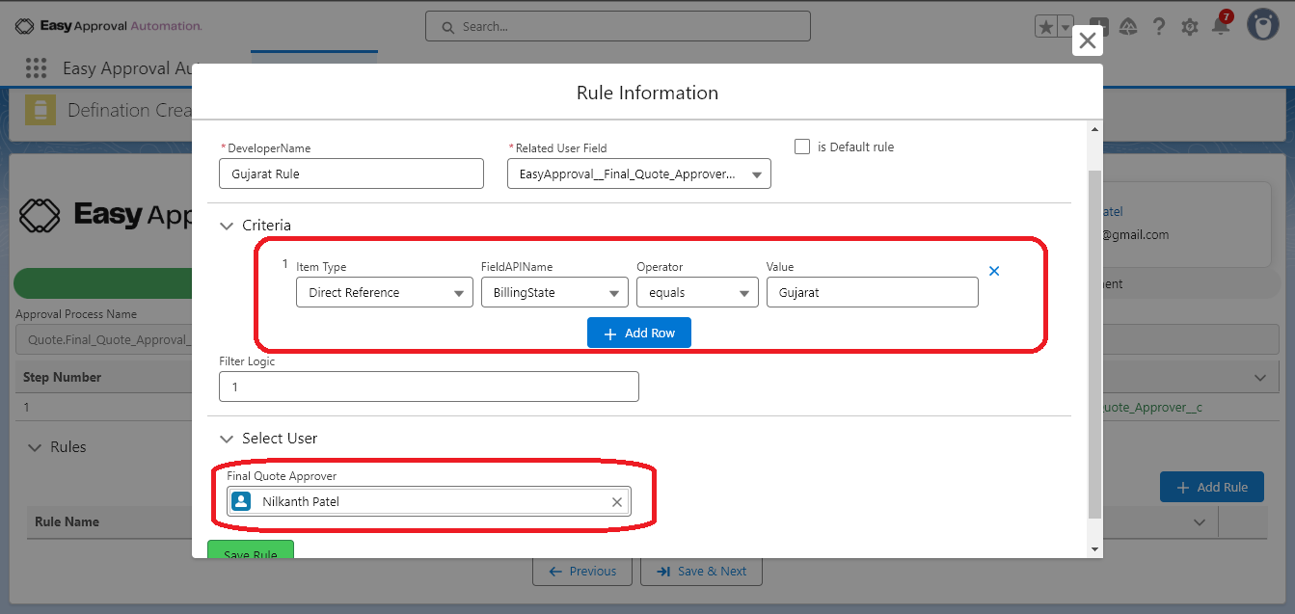This screenshot has width=1295, height=614.
Task: Open the favorites list dropdown arrow
Action: [x=1066, y=27]
